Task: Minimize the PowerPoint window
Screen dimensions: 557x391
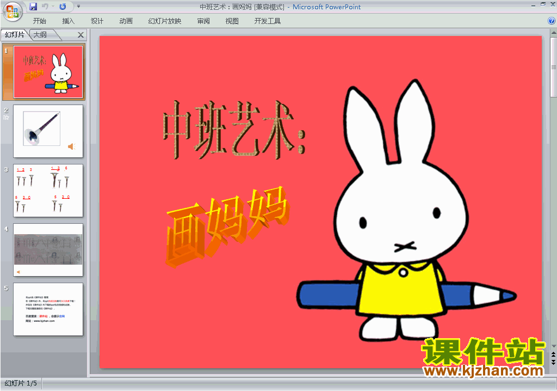Action: tap(533, 5)
